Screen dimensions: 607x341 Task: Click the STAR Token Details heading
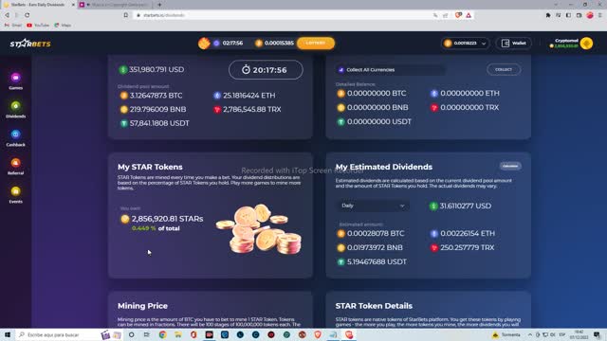374,306
